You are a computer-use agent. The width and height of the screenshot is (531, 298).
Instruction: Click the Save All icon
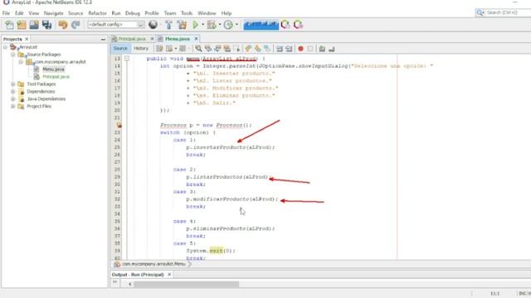[x=46, y=25]
